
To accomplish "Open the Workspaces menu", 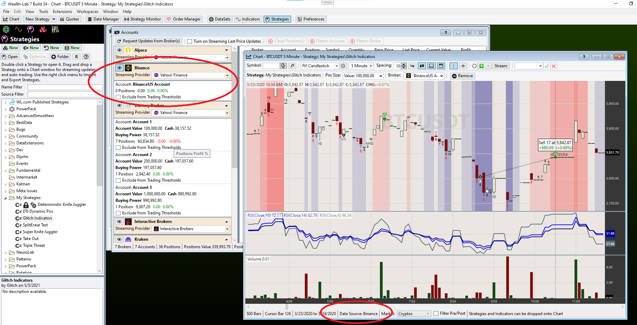I will (x=87, y=12).
